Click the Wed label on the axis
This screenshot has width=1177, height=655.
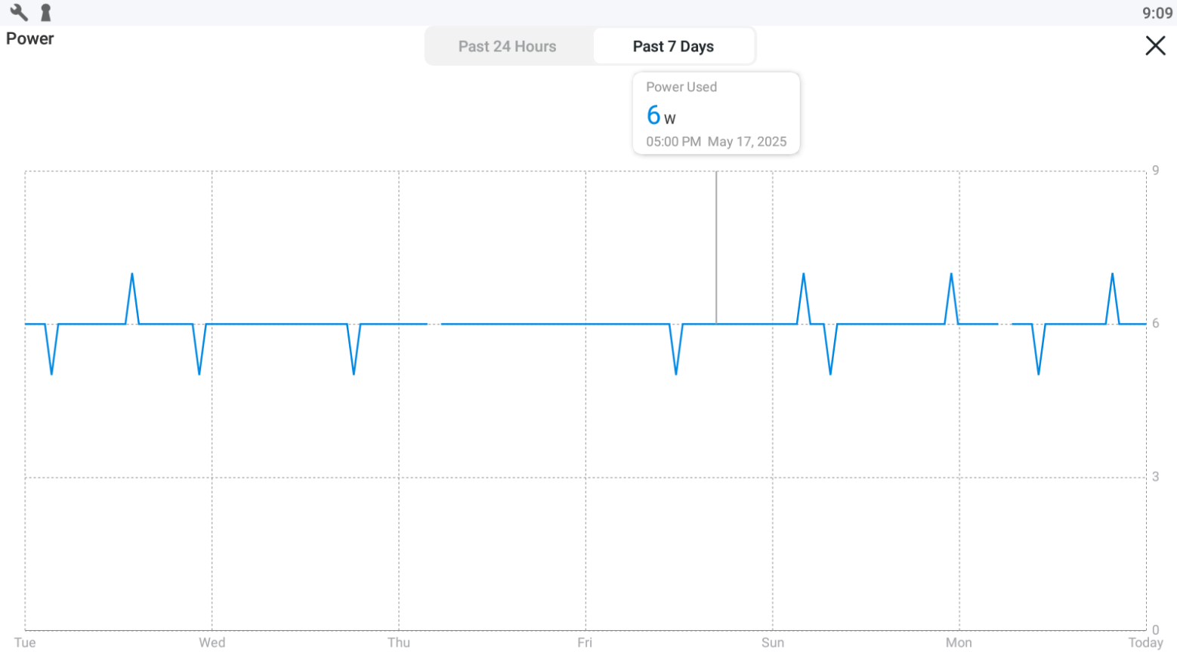pyautogui.click(x=212, y=642)
